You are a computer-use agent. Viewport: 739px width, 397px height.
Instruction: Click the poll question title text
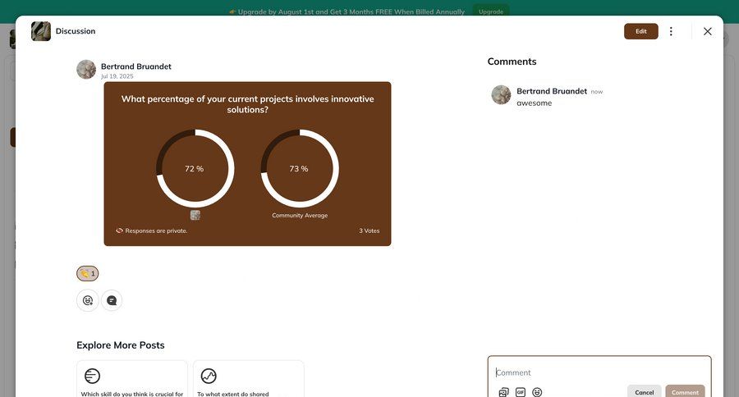coord(247,104)
